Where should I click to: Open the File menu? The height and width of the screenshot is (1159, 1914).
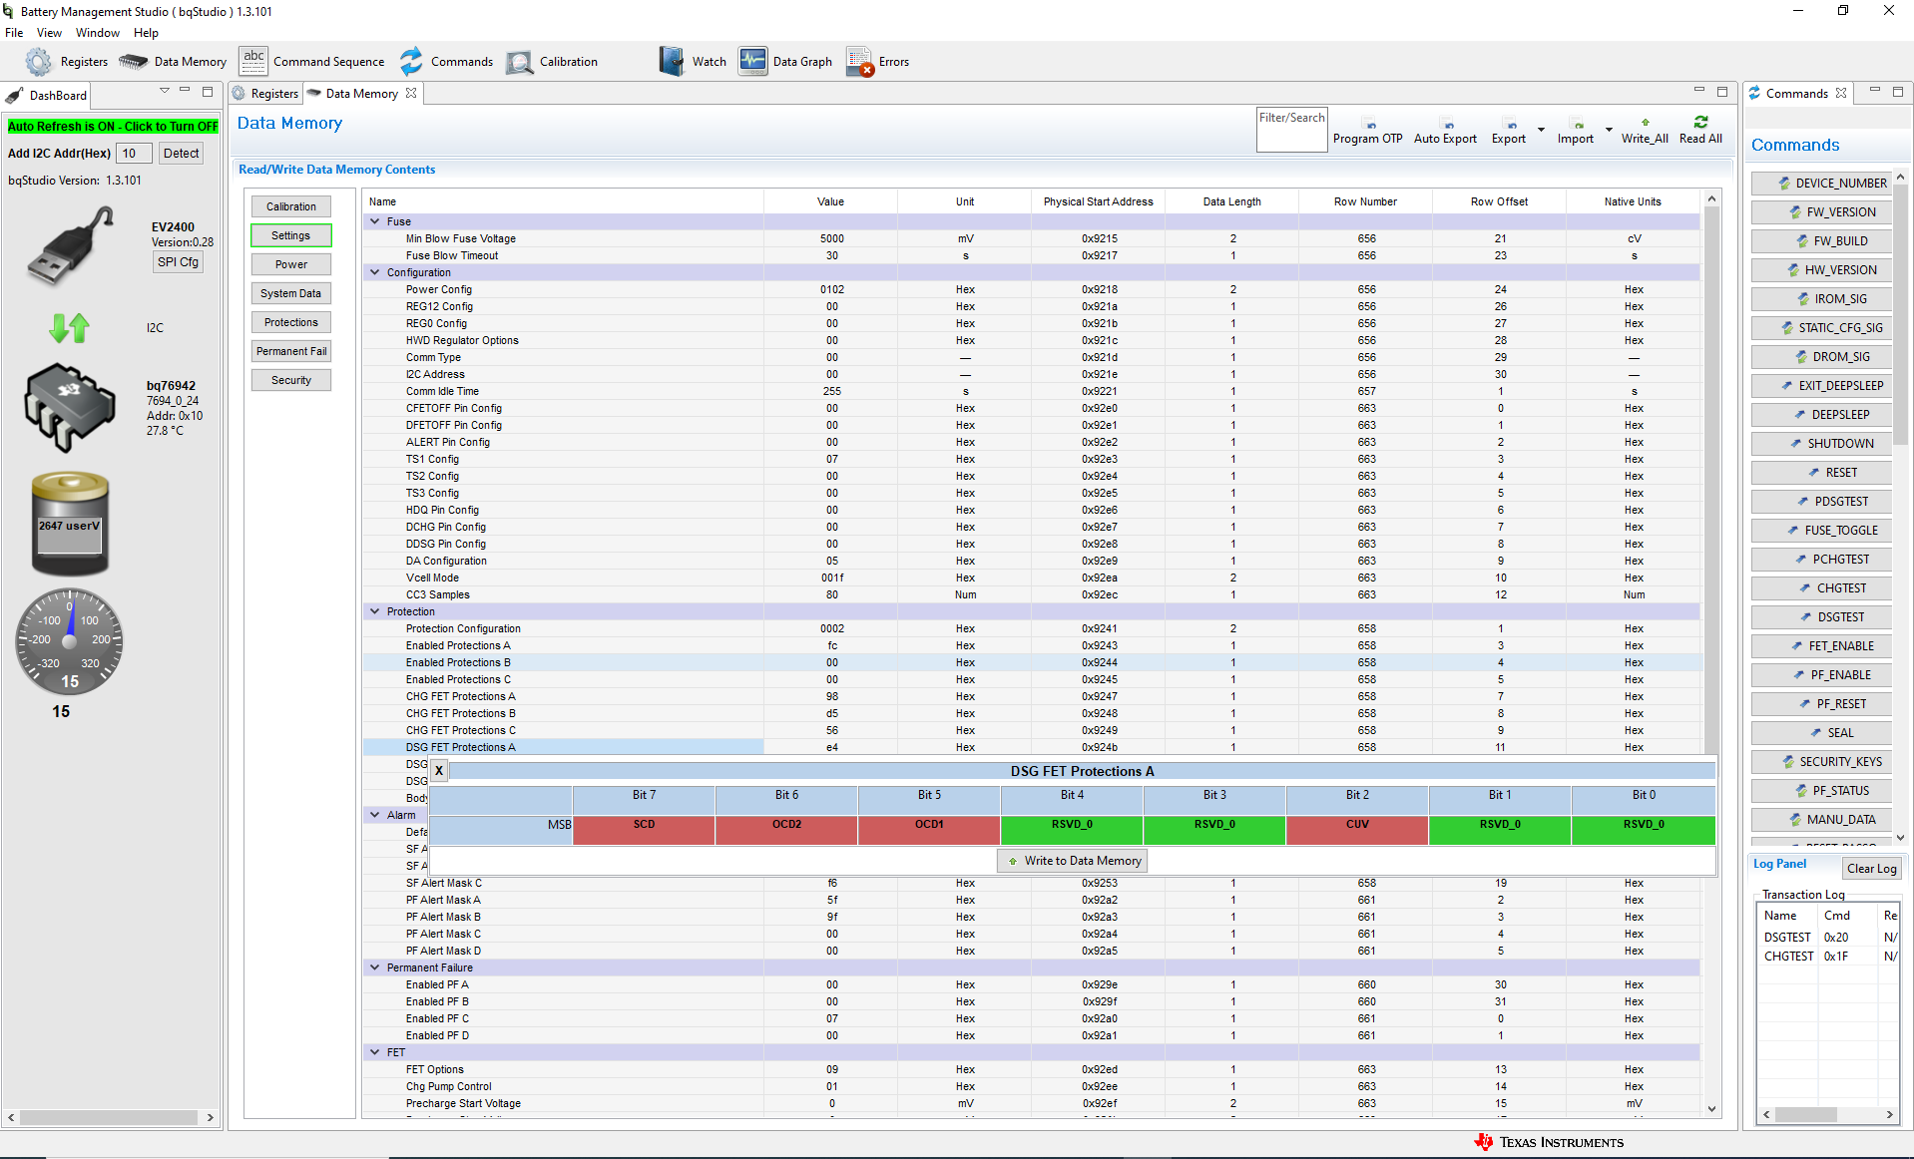coord(14,33)
